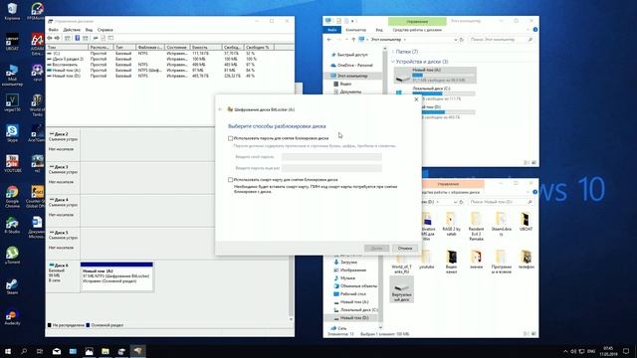Click Back arrow in Этот компьютер Explorer
Image resolution: width=637 pixels, height=358 pixels.
[x=329, y=40]
